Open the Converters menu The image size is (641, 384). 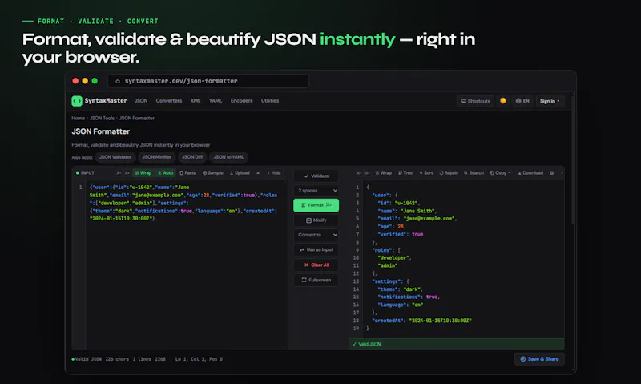pyautogui.click(x=169, y=100)
